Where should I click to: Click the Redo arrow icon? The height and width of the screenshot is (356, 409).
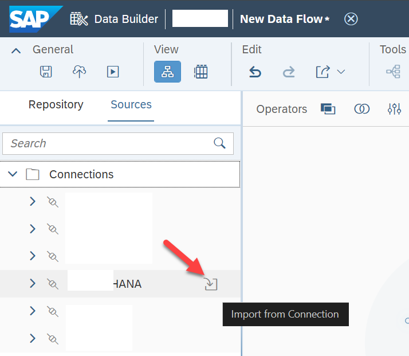(x=289, y=72)
